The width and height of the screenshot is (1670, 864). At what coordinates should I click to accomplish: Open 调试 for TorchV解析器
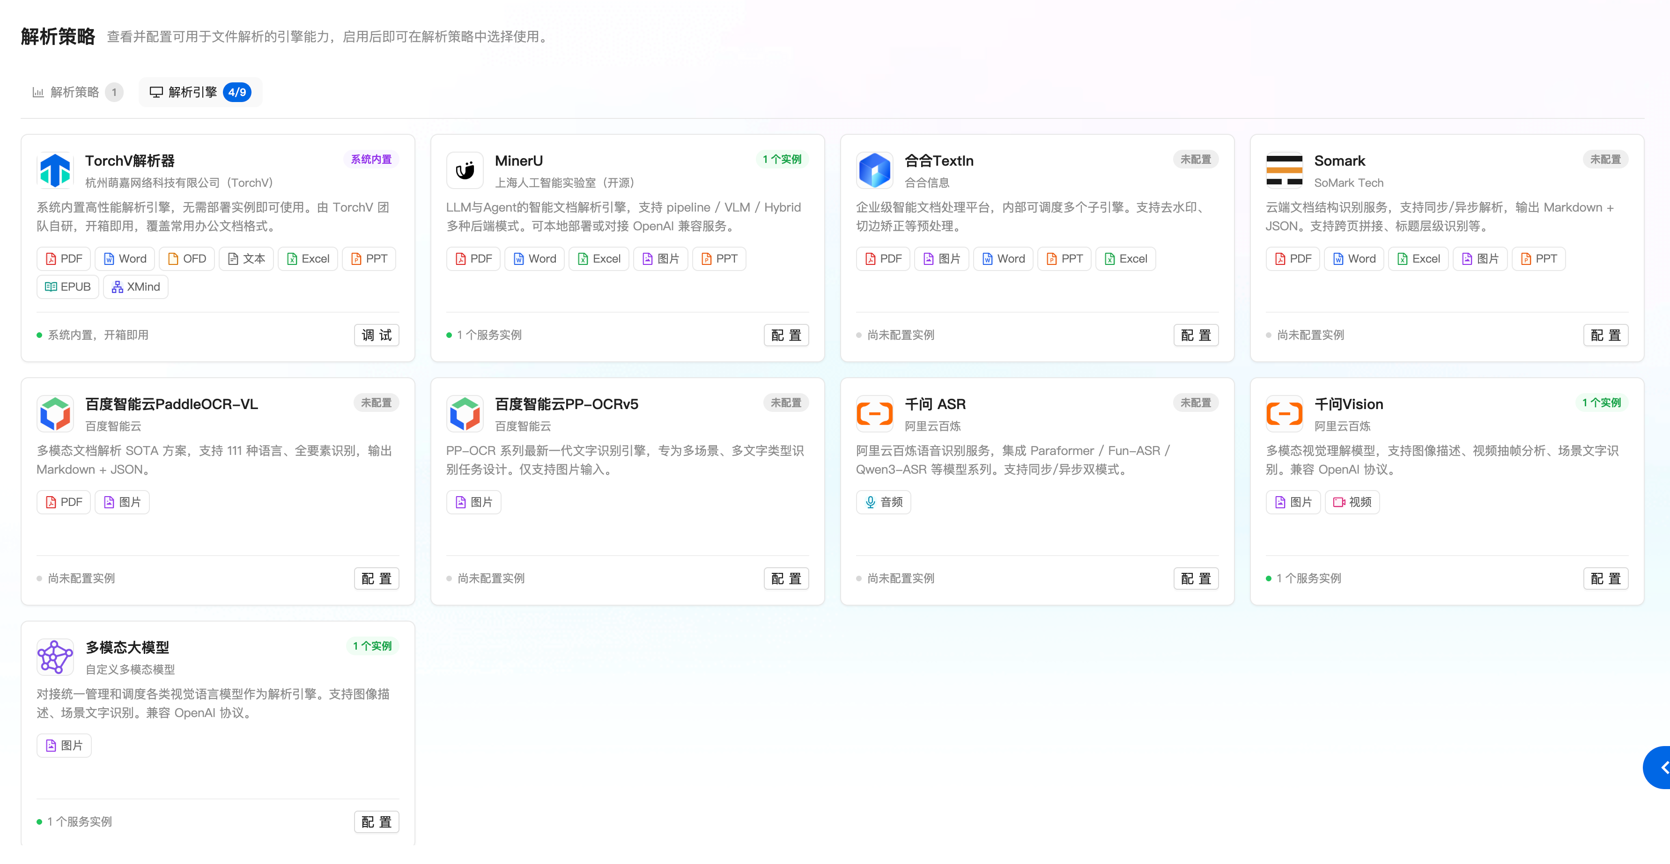[x=377, y=336]
